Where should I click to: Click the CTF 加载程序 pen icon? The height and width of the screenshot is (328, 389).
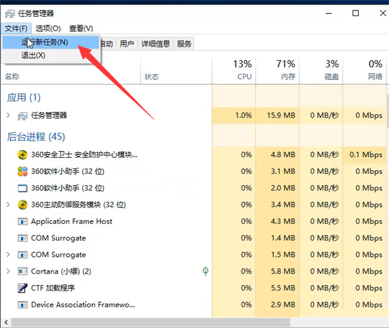coord(22,288)
